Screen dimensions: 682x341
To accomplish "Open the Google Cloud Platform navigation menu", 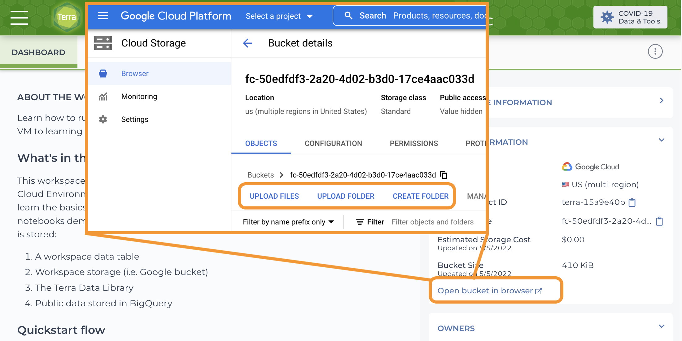I will point(103,16).
